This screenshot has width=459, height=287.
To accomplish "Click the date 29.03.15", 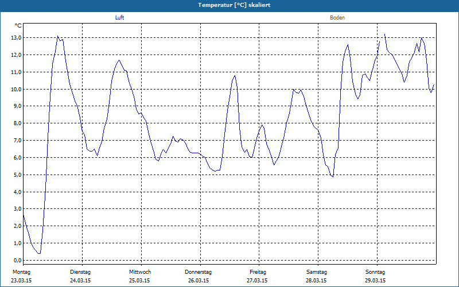I will pyautogui.click(x=375, y=281).
